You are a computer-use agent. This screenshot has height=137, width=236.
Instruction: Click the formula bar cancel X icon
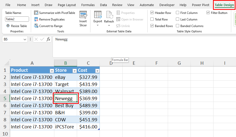click(x=36, y=39)
